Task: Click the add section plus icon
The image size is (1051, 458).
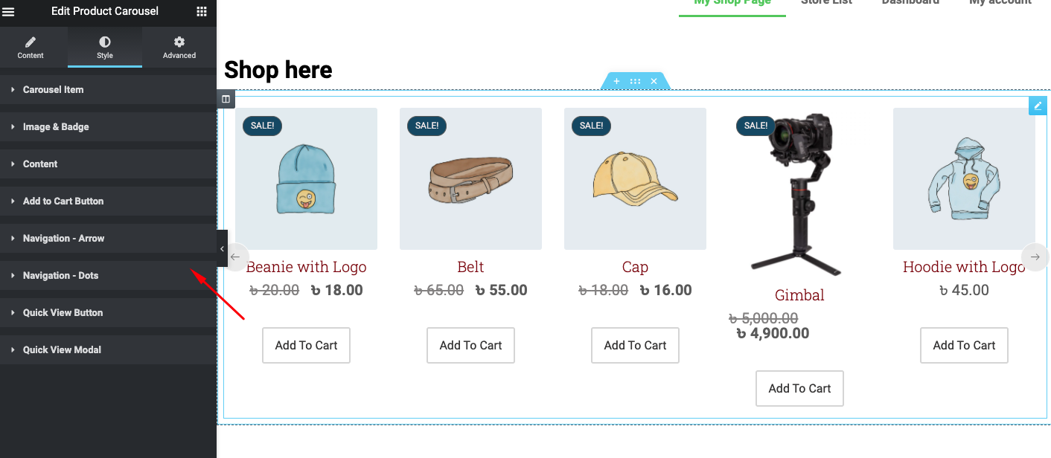Action: click(616, 81)
